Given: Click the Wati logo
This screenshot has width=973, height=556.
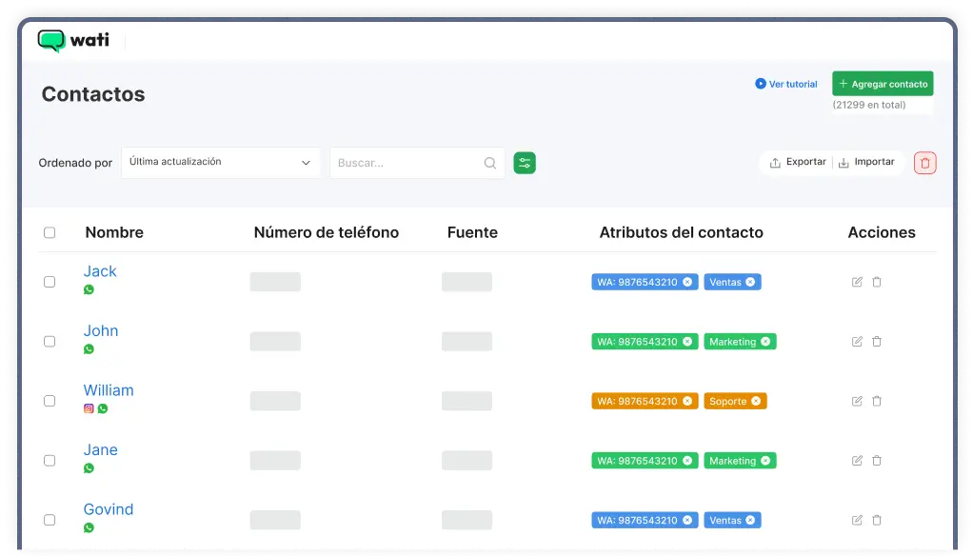Looking at the screenshot, I should click(x=74, y=41).
